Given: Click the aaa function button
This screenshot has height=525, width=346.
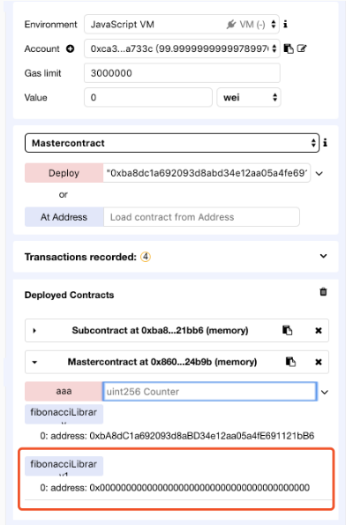Looking at the screenshot, I should pyautogui.click(x=64, y=392).
